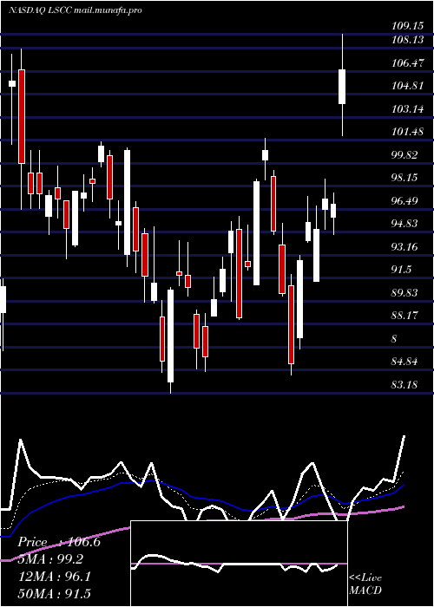Click the 88.17 price level label
Viewport: 434px width, 607px height.
[x=405, y=316]
